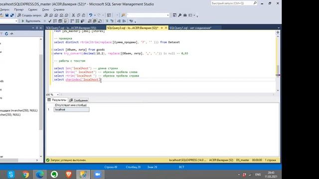Open Microsoft Edge from the taskbar
Screen dimensions: 319x179
pyautogui.click(x=40, y=175)
